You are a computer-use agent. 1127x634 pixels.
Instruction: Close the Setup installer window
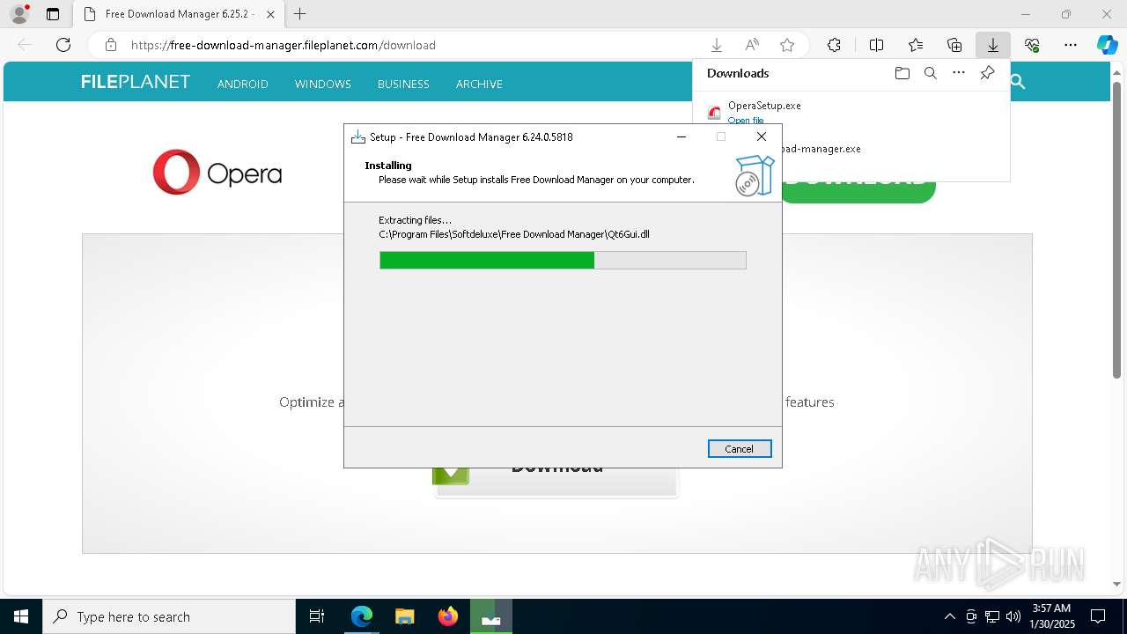[x=762, y=136]
